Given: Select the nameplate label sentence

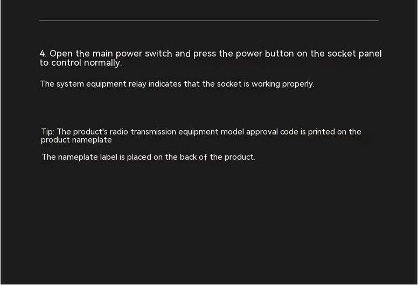Looking at the screenshot, I should click(149, 157).
